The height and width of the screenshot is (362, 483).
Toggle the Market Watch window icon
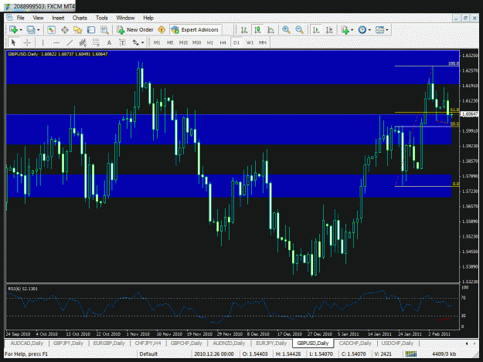pos(51,30)
